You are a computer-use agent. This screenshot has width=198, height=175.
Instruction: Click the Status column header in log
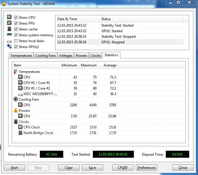coord(141,19)
